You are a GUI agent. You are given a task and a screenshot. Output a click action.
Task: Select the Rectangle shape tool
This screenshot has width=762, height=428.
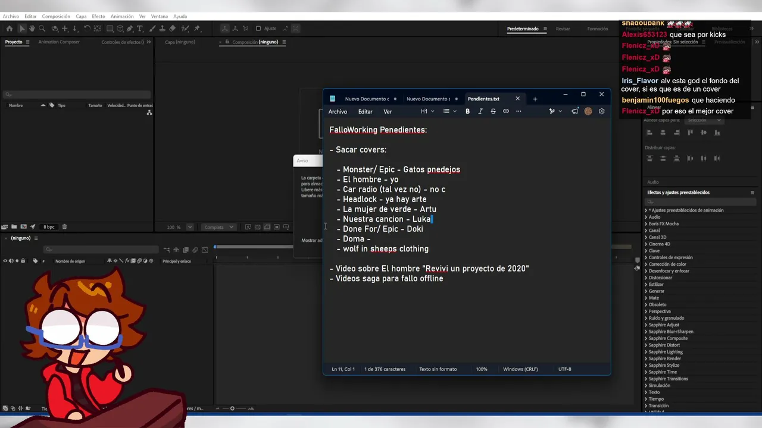110,29
